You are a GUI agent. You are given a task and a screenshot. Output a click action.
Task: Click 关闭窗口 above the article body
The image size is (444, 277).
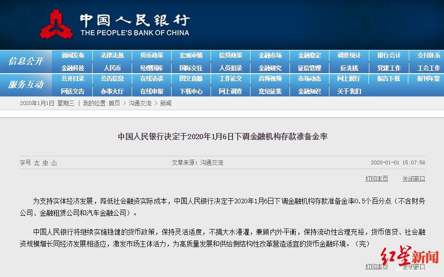pyautogui.click(x=414, y=179)
